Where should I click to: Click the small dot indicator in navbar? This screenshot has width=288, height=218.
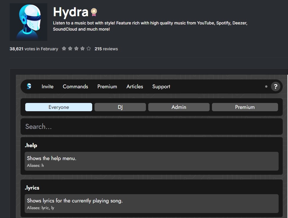pos(266,86)
